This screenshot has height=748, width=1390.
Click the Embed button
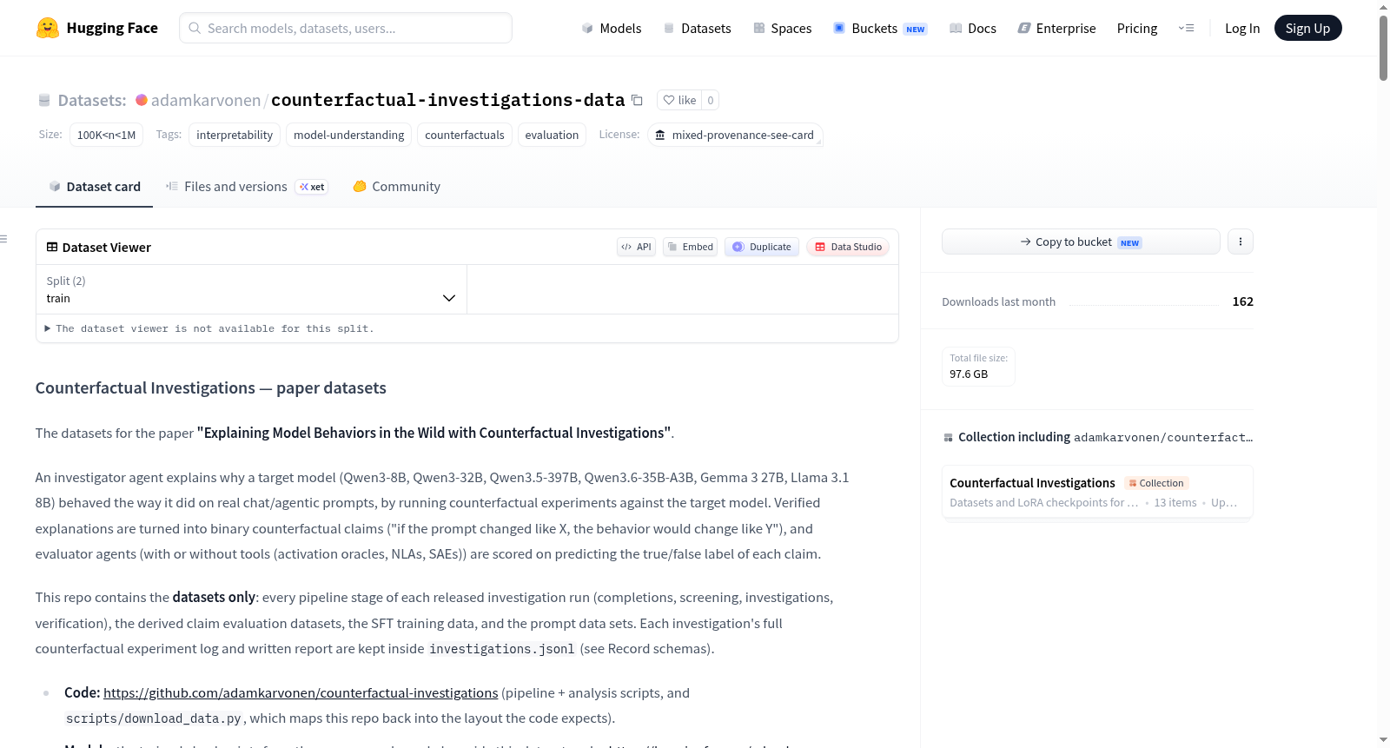691,247
